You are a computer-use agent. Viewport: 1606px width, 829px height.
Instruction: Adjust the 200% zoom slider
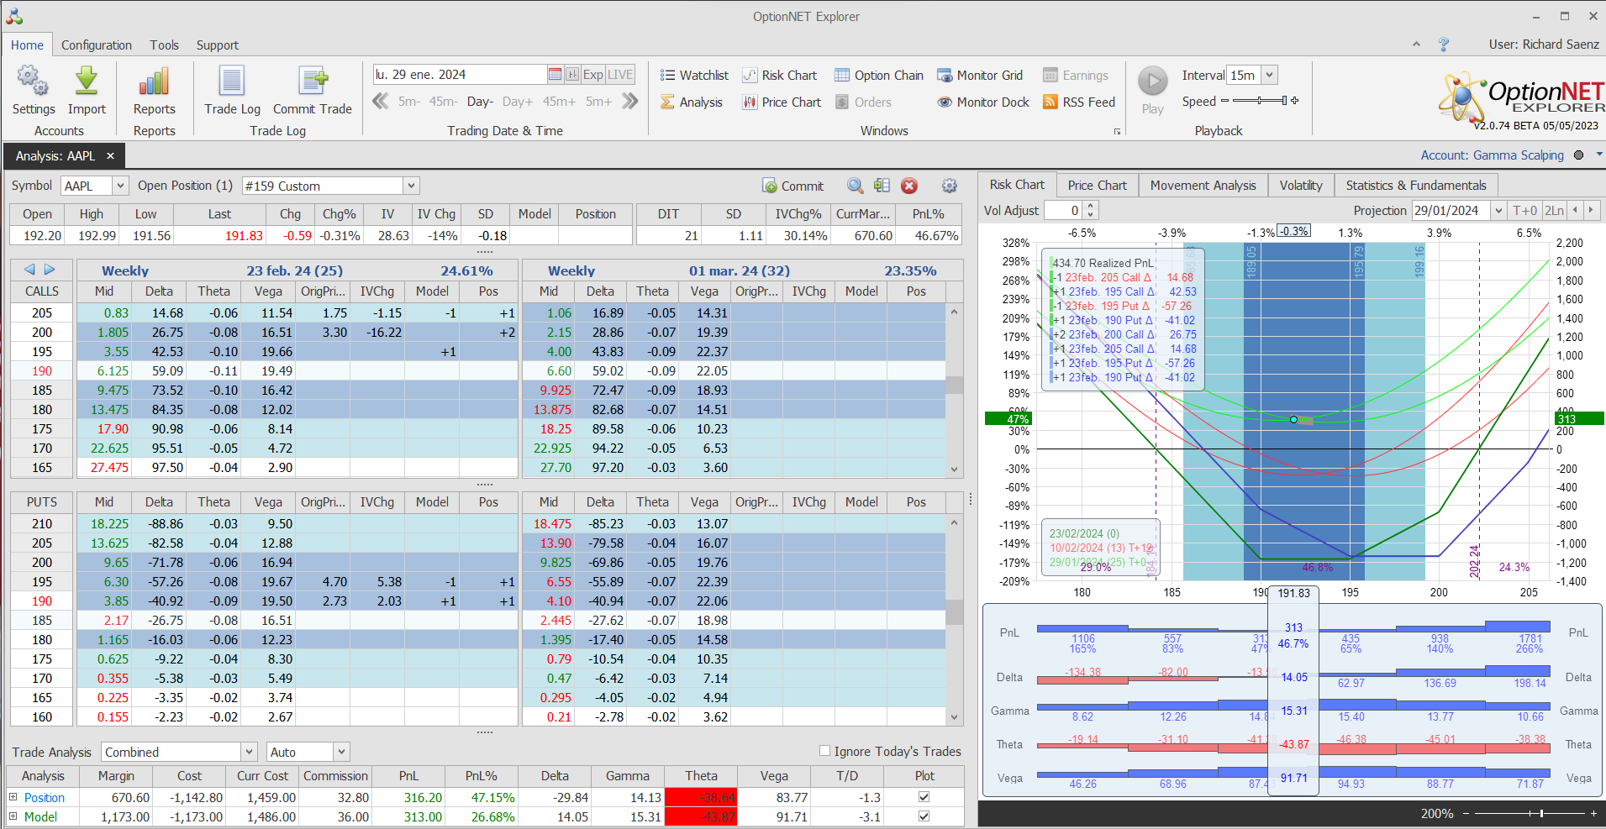[x=1530, y=813]
